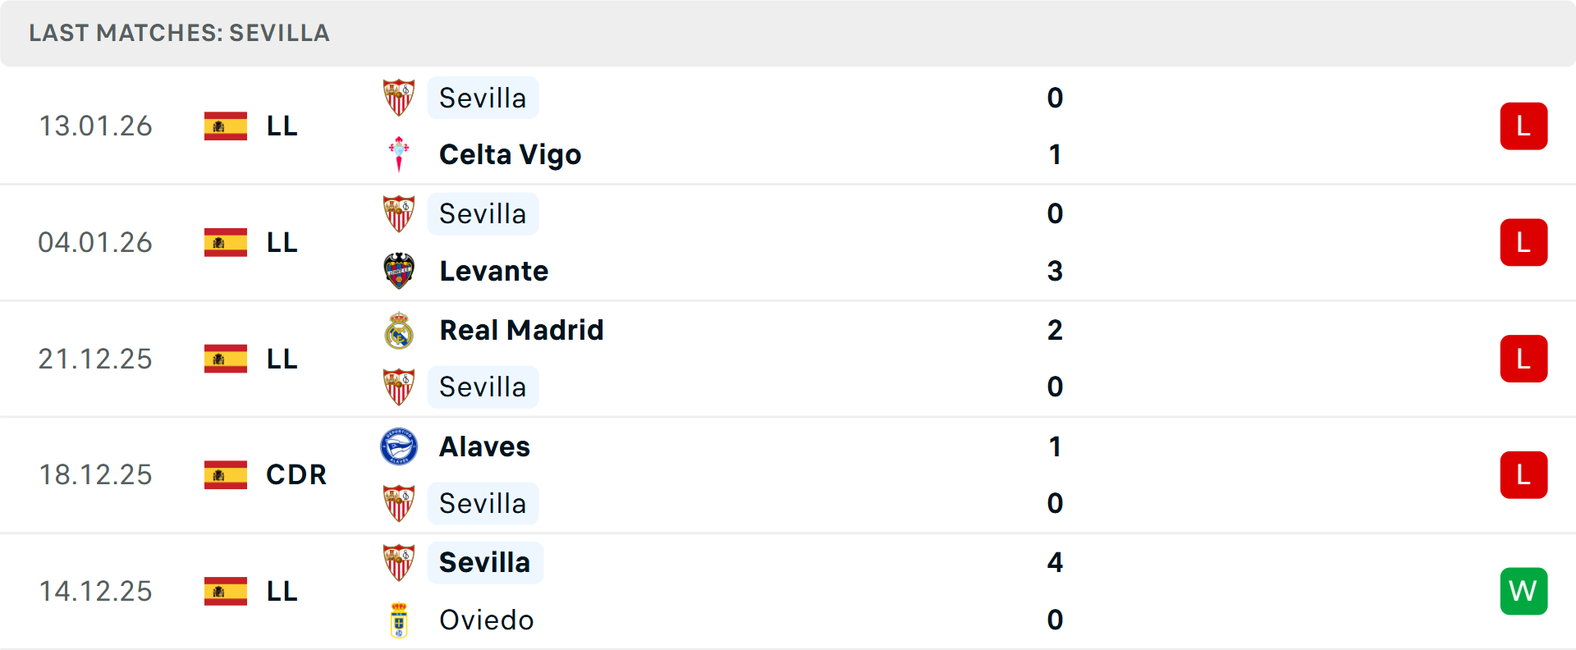
Task: Click Sevilla crest in Celta Vigo match
Action: tap(399, 98)
